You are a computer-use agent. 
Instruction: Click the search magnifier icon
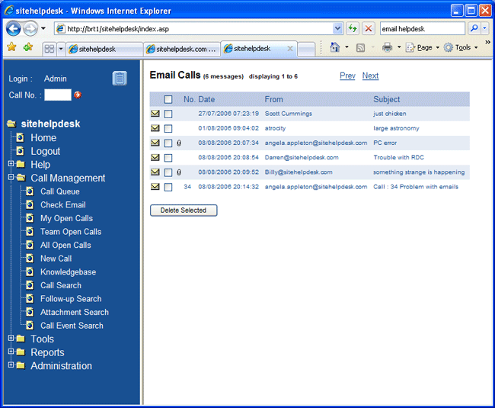pyautogui.click(x=474, y=28)
